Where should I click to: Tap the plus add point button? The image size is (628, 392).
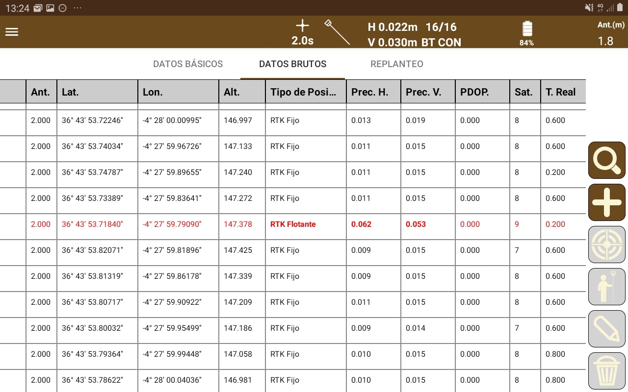click(607, 202)
